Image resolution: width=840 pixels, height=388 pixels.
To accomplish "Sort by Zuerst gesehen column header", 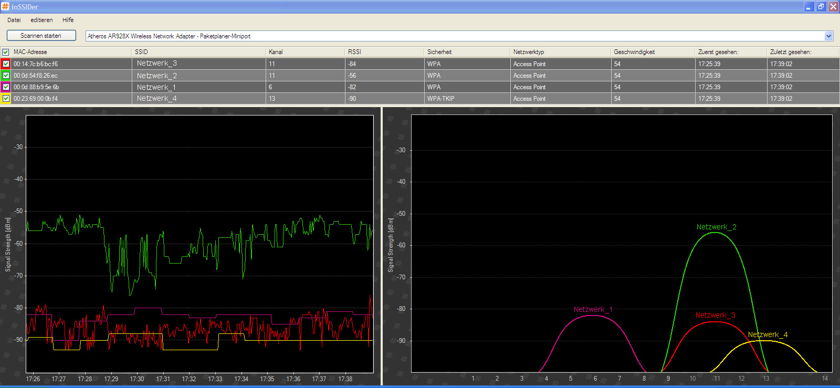I will [x=731, y=52].
